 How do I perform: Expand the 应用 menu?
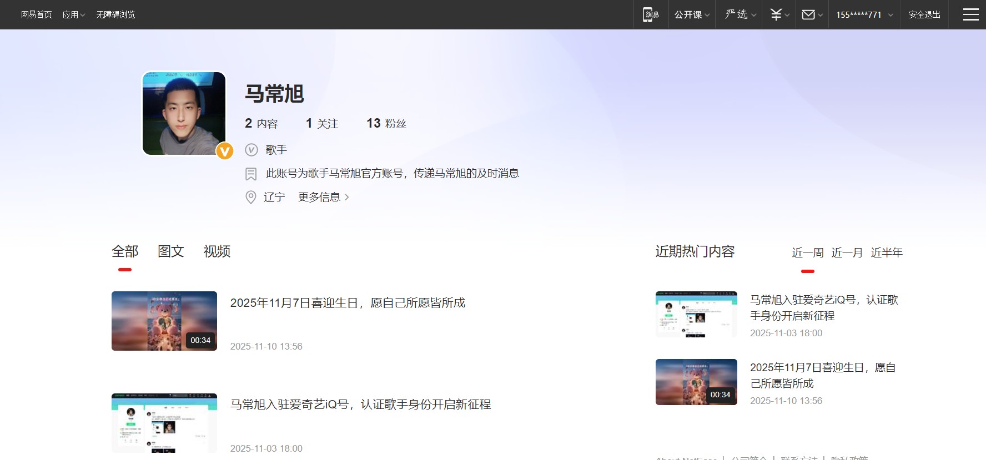[73, 14]
